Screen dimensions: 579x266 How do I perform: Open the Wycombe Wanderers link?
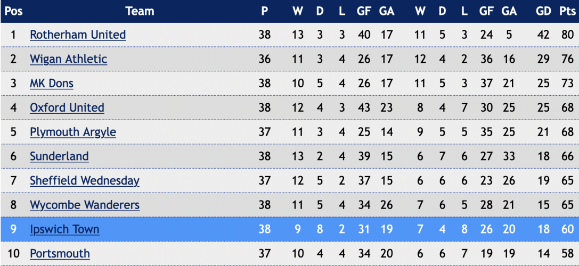tap(85, 205)
